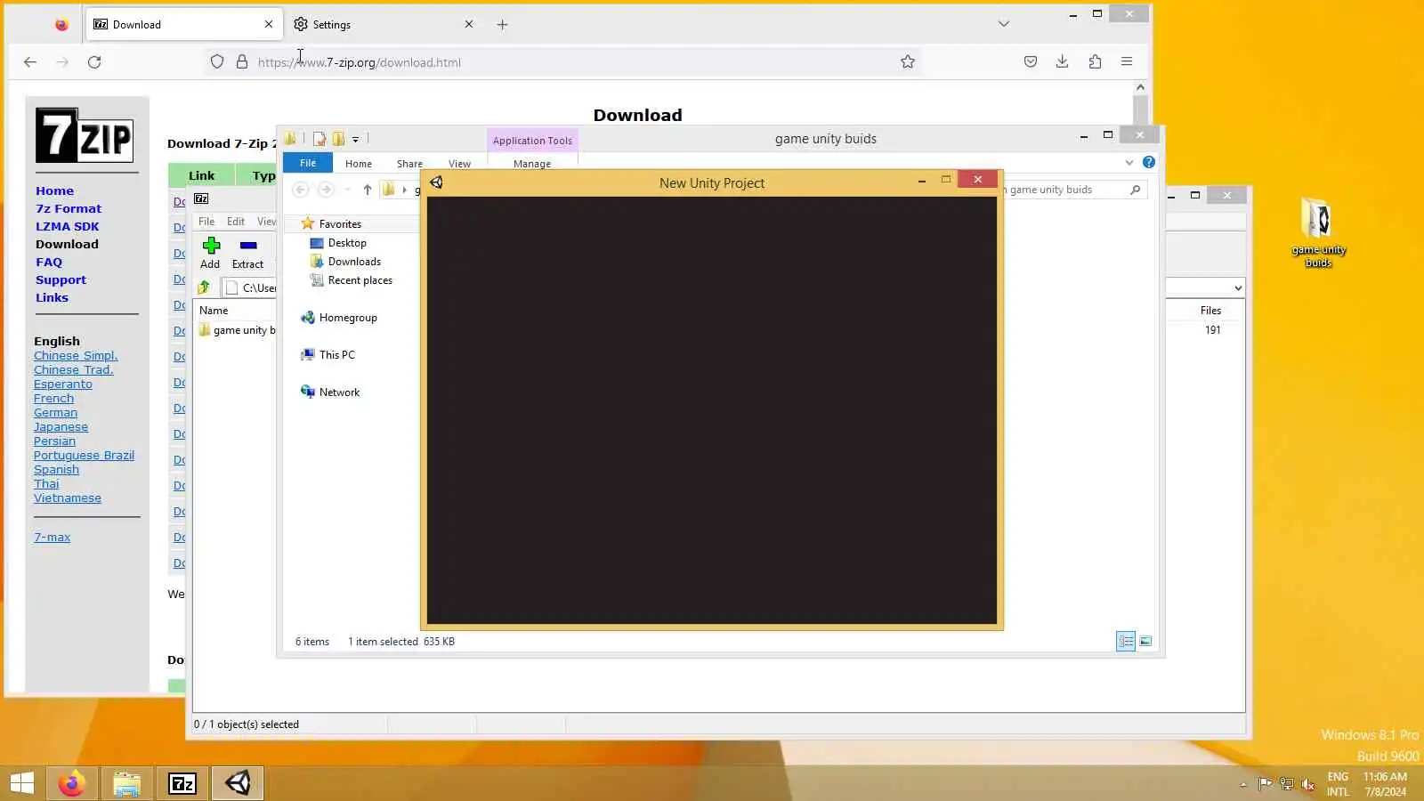Bookmark this page with the star icon
Image resolution: width=1424 pixels, height=801 pixels.
pyautogui.click(x=908, y=62)
